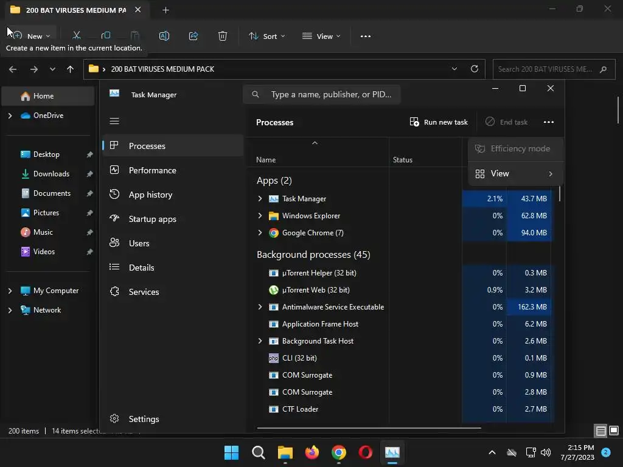The image size is (623, 467).
Task: Switch to App history page
Action: 173,195
